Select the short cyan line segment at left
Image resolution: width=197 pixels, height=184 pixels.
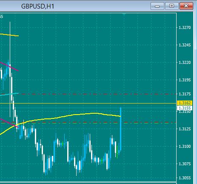(x=9, y=94)
